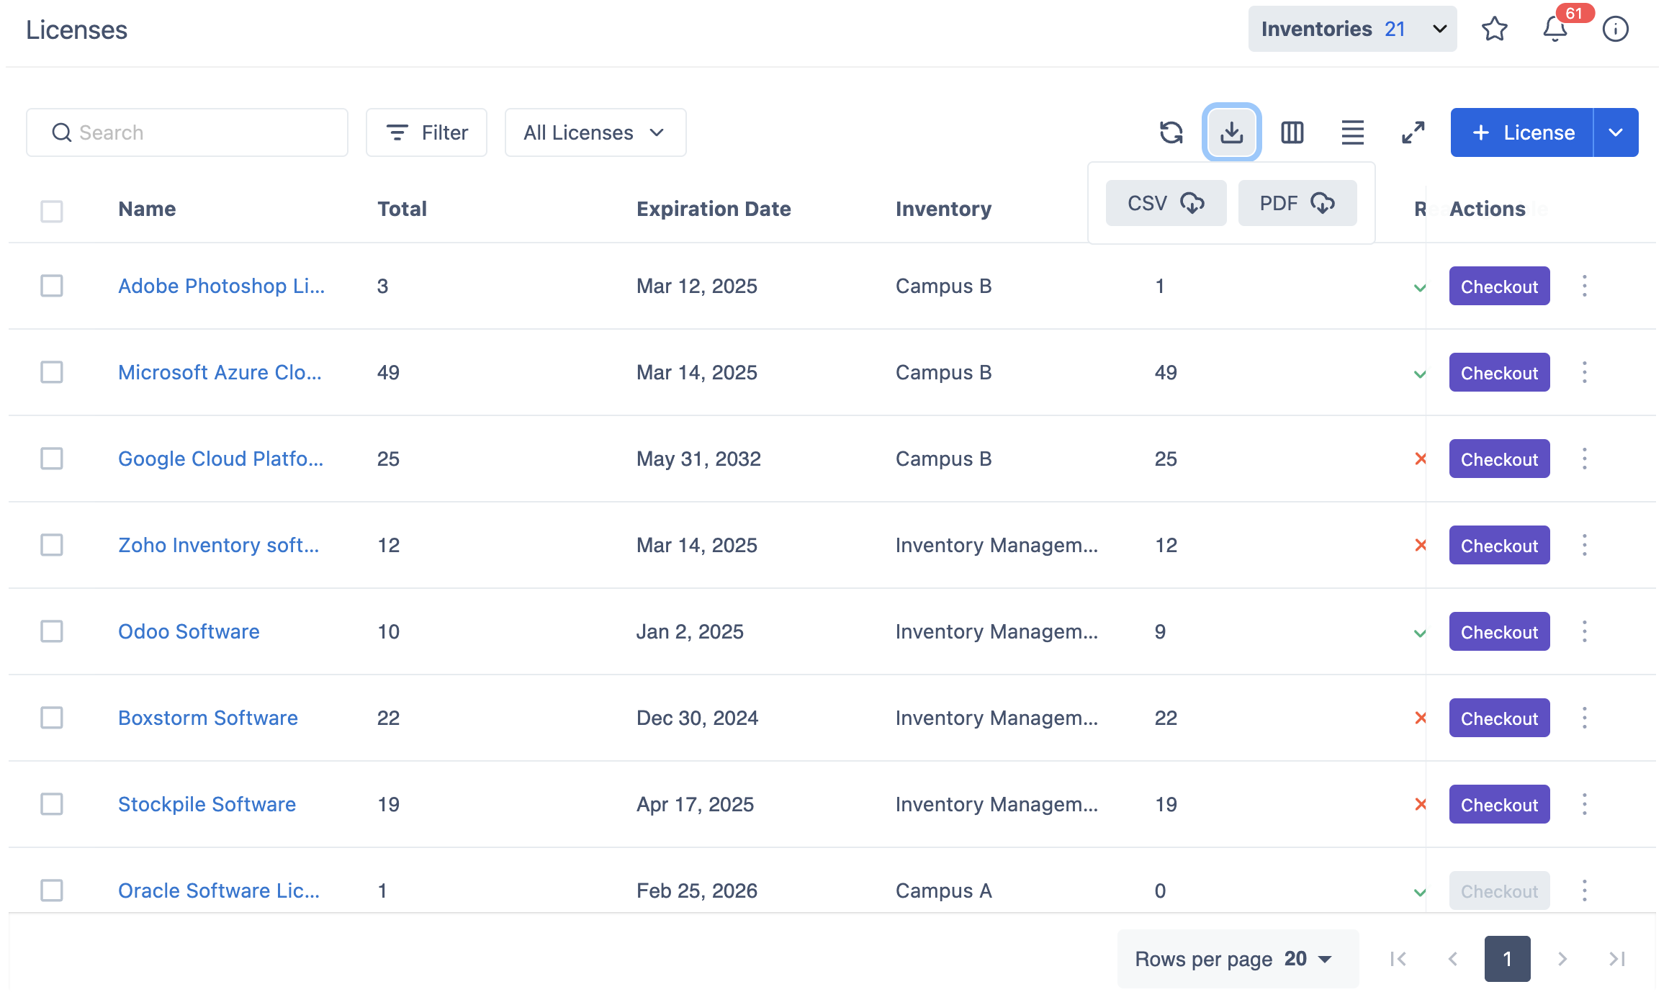The height and width of the screenshot is (992, 1669).
Task: Select the Adobe Photoshop license checkbox
Action: point(52,286)
